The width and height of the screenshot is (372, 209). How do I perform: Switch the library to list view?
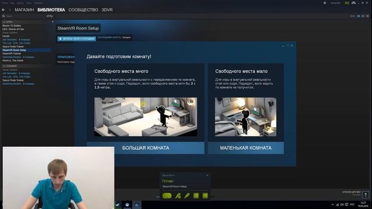(363, 16)
